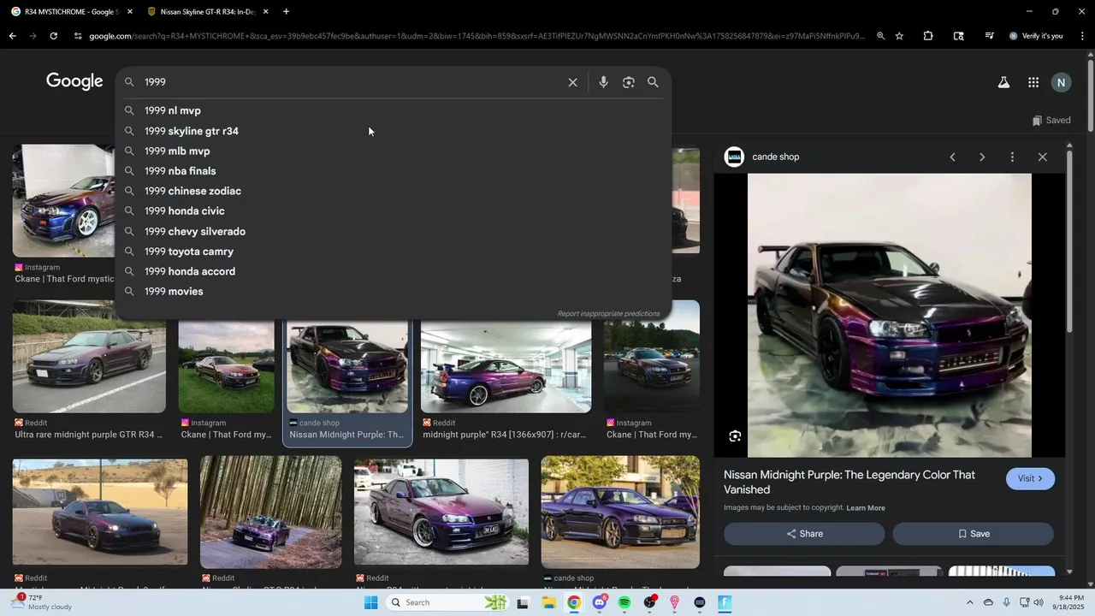Viewport: 1095px width, 616px height.
Task: Open Discord from taskbar
Action: point(599,602)
